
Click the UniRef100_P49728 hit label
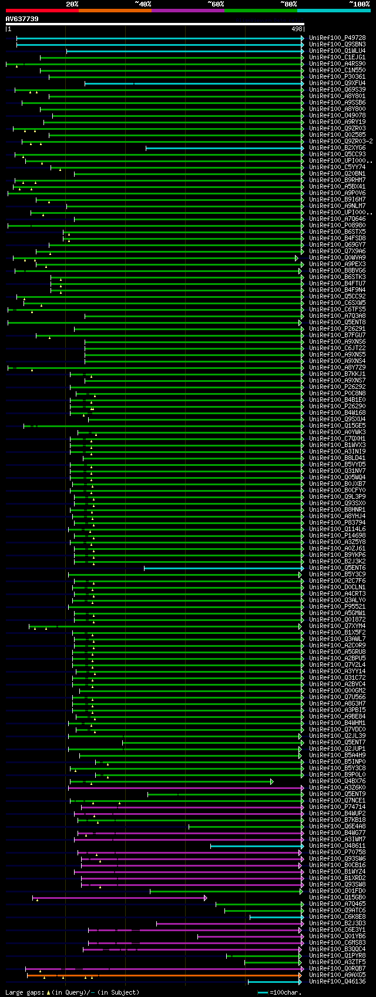click(337, 38)
